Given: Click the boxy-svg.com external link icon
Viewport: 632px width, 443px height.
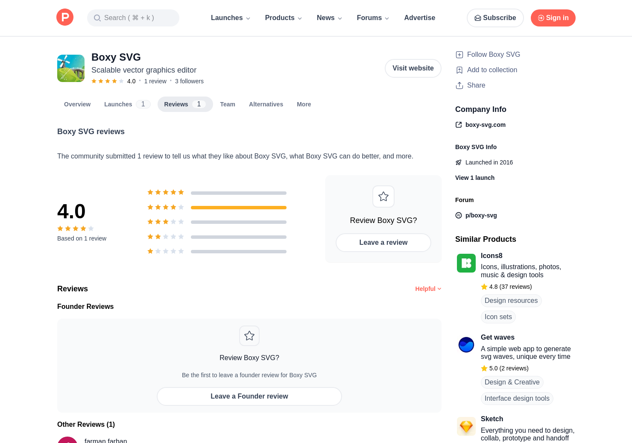Looking at the screenshot, I should pos(459,125).
